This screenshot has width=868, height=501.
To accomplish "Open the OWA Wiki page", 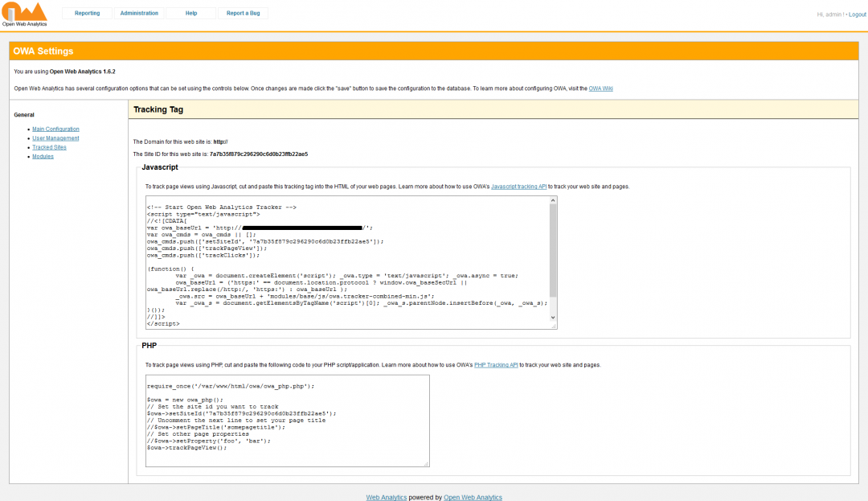I will pyautogui.click(x=600, y=88).
